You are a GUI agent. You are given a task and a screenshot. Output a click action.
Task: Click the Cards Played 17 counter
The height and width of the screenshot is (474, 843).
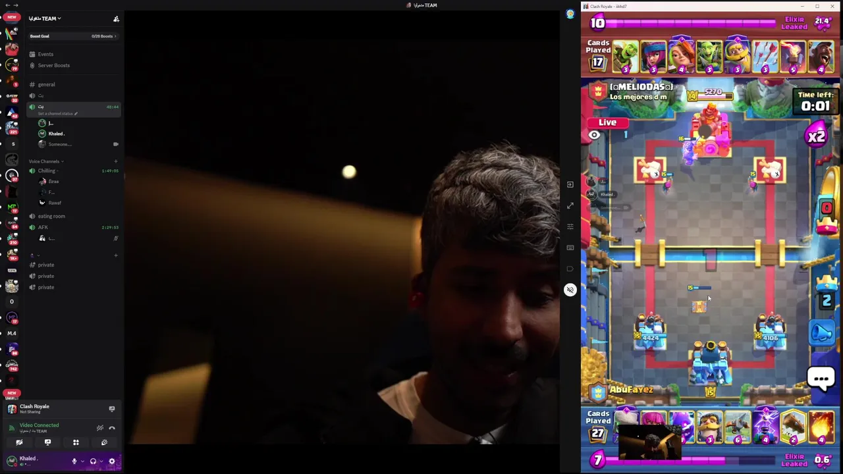[598, 55]
